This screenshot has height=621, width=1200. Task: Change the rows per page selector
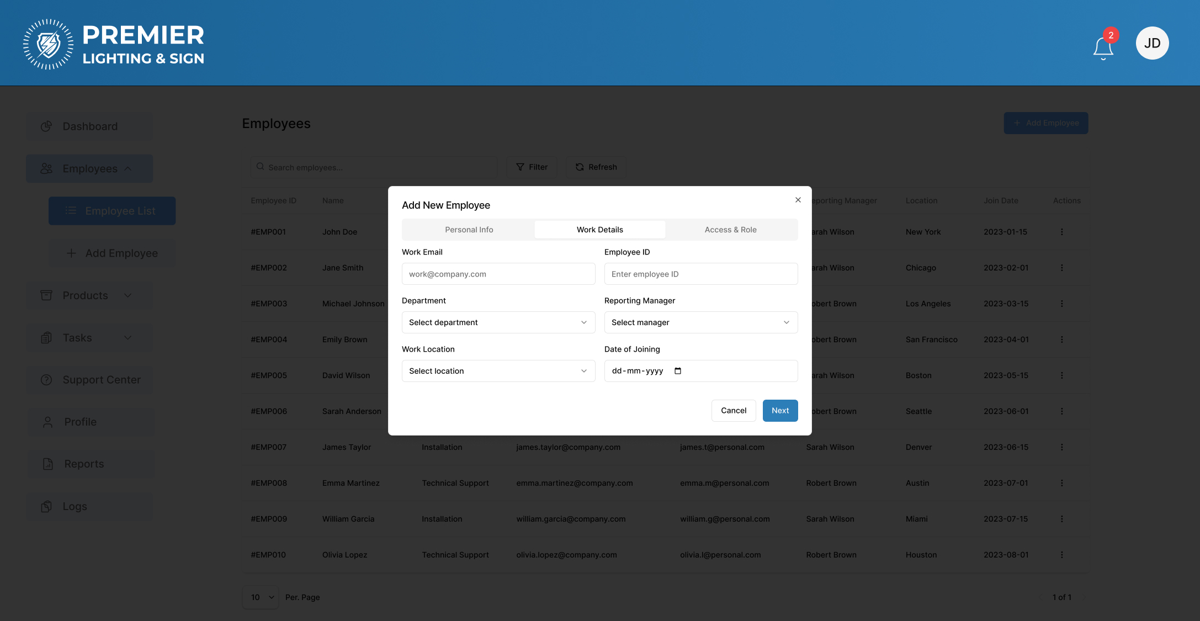(x=261, y=597)
